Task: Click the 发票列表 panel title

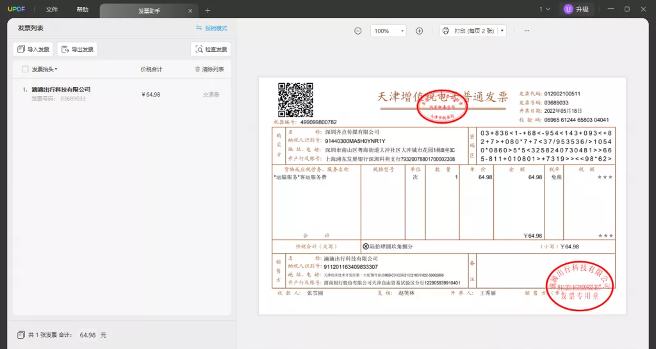Action: (x=31, y=28)
